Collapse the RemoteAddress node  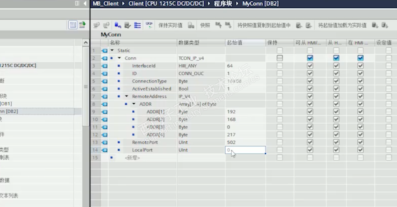[127, 96]
